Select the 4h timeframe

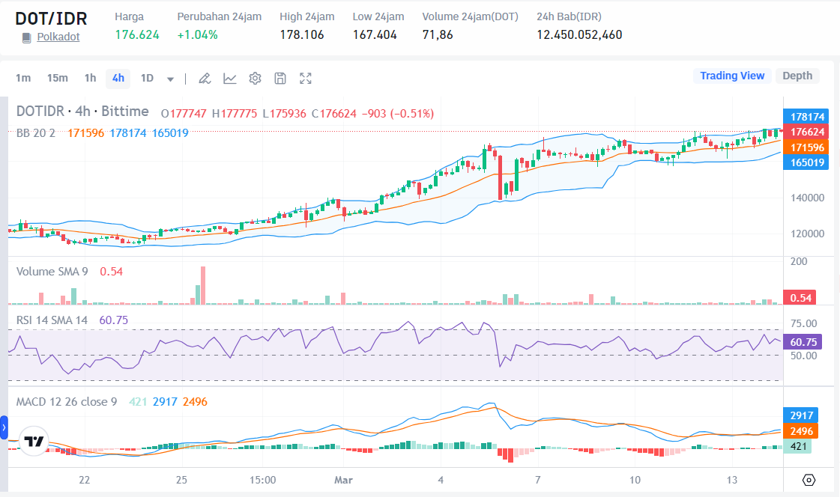pos(118,79)
